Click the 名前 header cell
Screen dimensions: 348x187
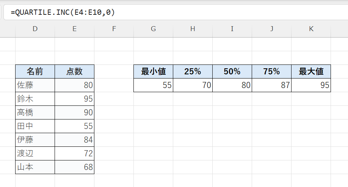(35, 71)
